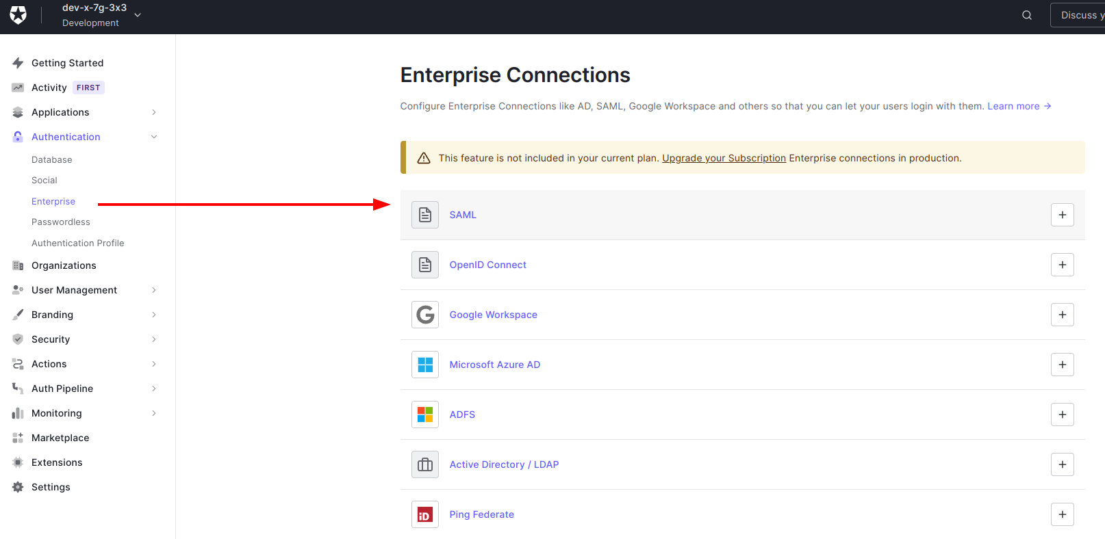1105x539 pixels.
Task: Open the Google Workspace link
Action: pos(494,315)
